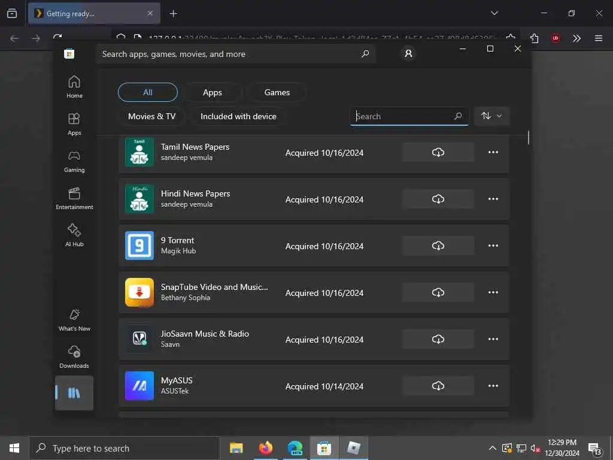Open AI Hub in sidebar
Viewport: 613px width, 460px height.
[x=74, y=235]
